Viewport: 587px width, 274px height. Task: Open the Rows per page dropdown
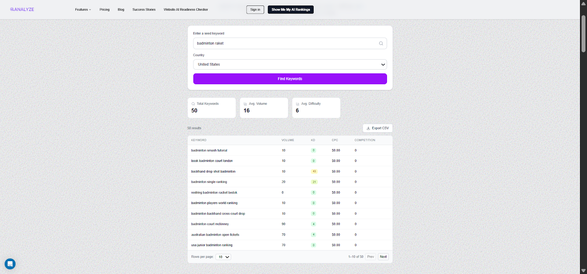click(x=223, y=257)
